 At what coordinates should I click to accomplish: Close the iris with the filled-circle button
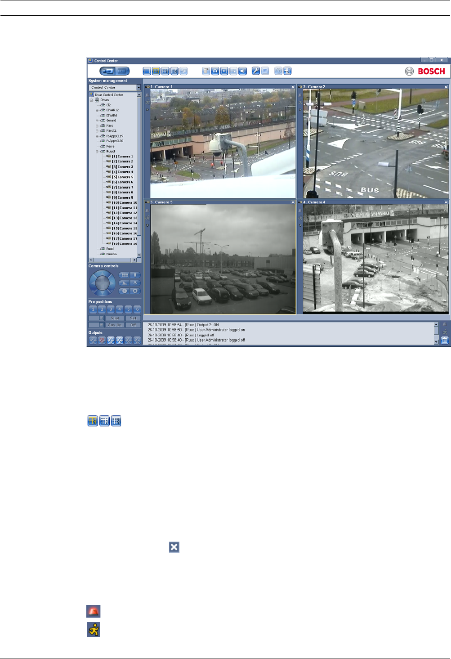tap(125, 291)
